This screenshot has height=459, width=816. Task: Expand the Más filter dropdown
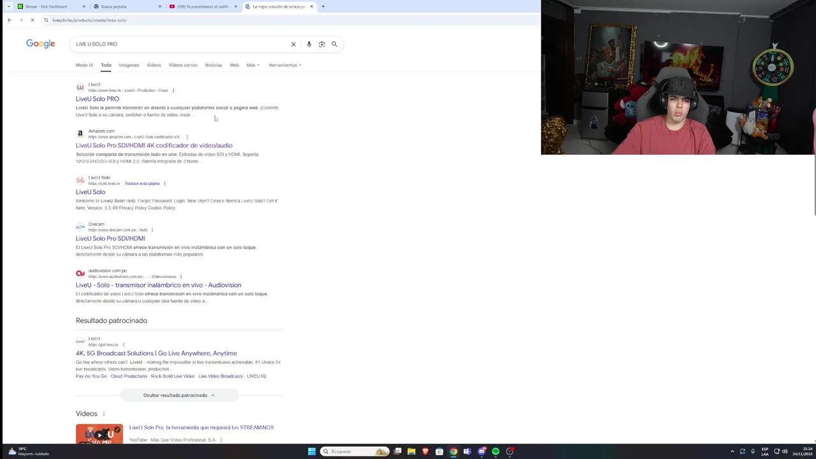253,65
